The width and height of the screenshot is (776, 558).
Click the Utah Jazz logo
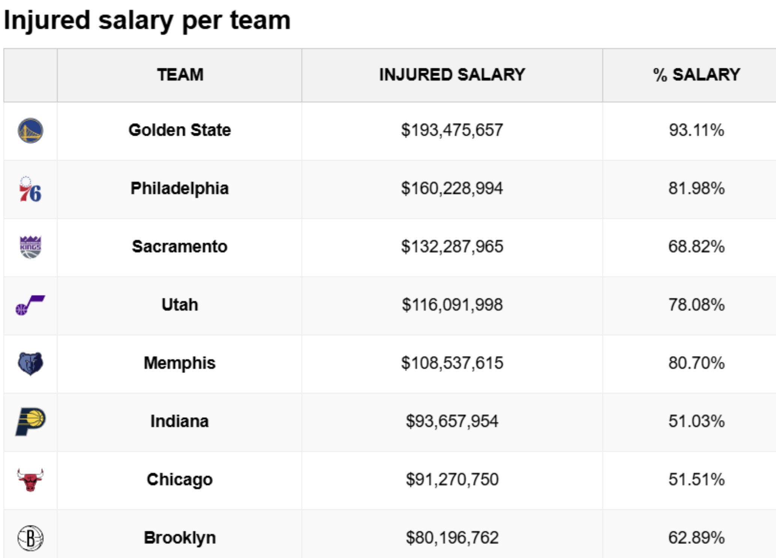click(30, 305)
